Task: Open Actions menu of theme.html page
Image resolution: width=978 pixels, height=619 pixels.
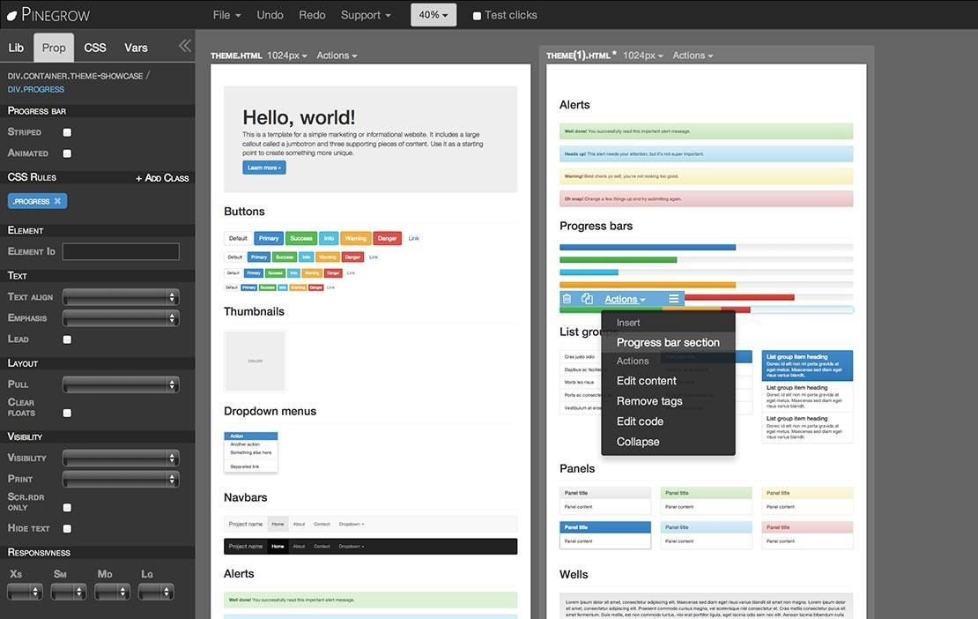Action: coord(337,56)
